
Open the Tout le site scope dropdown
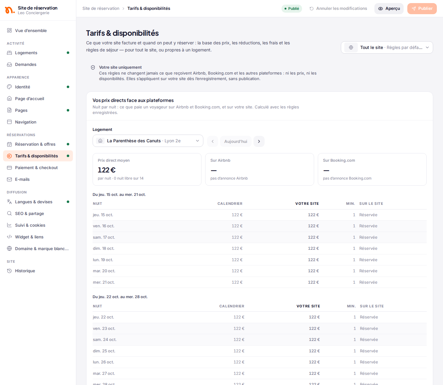[387, 47]
